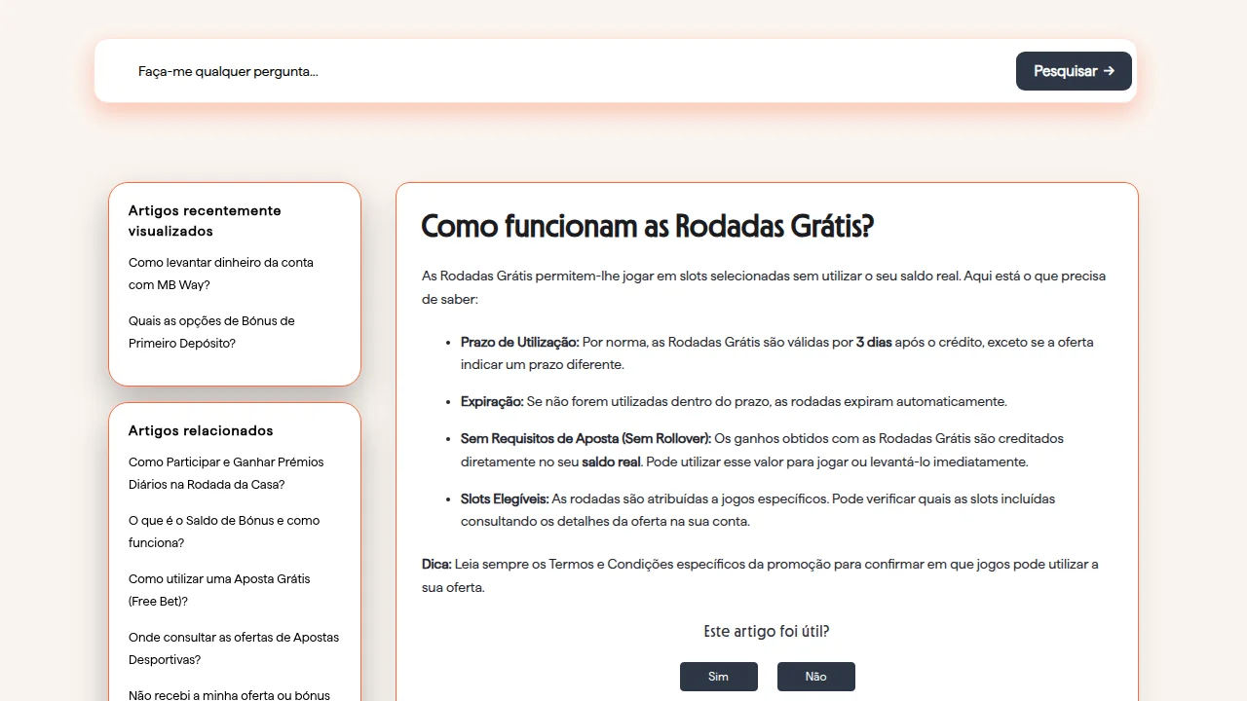This screenshot has height=701, width=1247.
Task: Click the bold "saldo real" text
Action: click(x=612, y=461)
